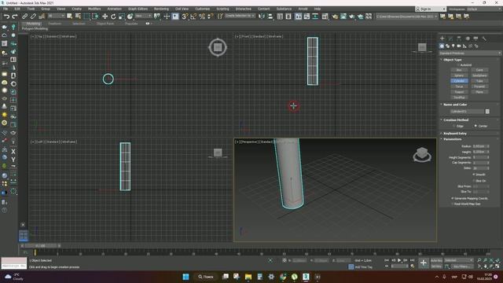The height and width of the screenshot is (283, 503).
Task: Switch to the Modeling ribbon tab
Action: point(33,24)
